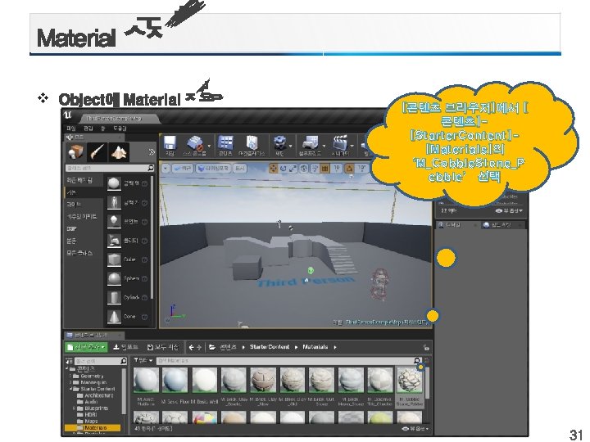Open the Source Control dropdown arrow

coord(209,146)
